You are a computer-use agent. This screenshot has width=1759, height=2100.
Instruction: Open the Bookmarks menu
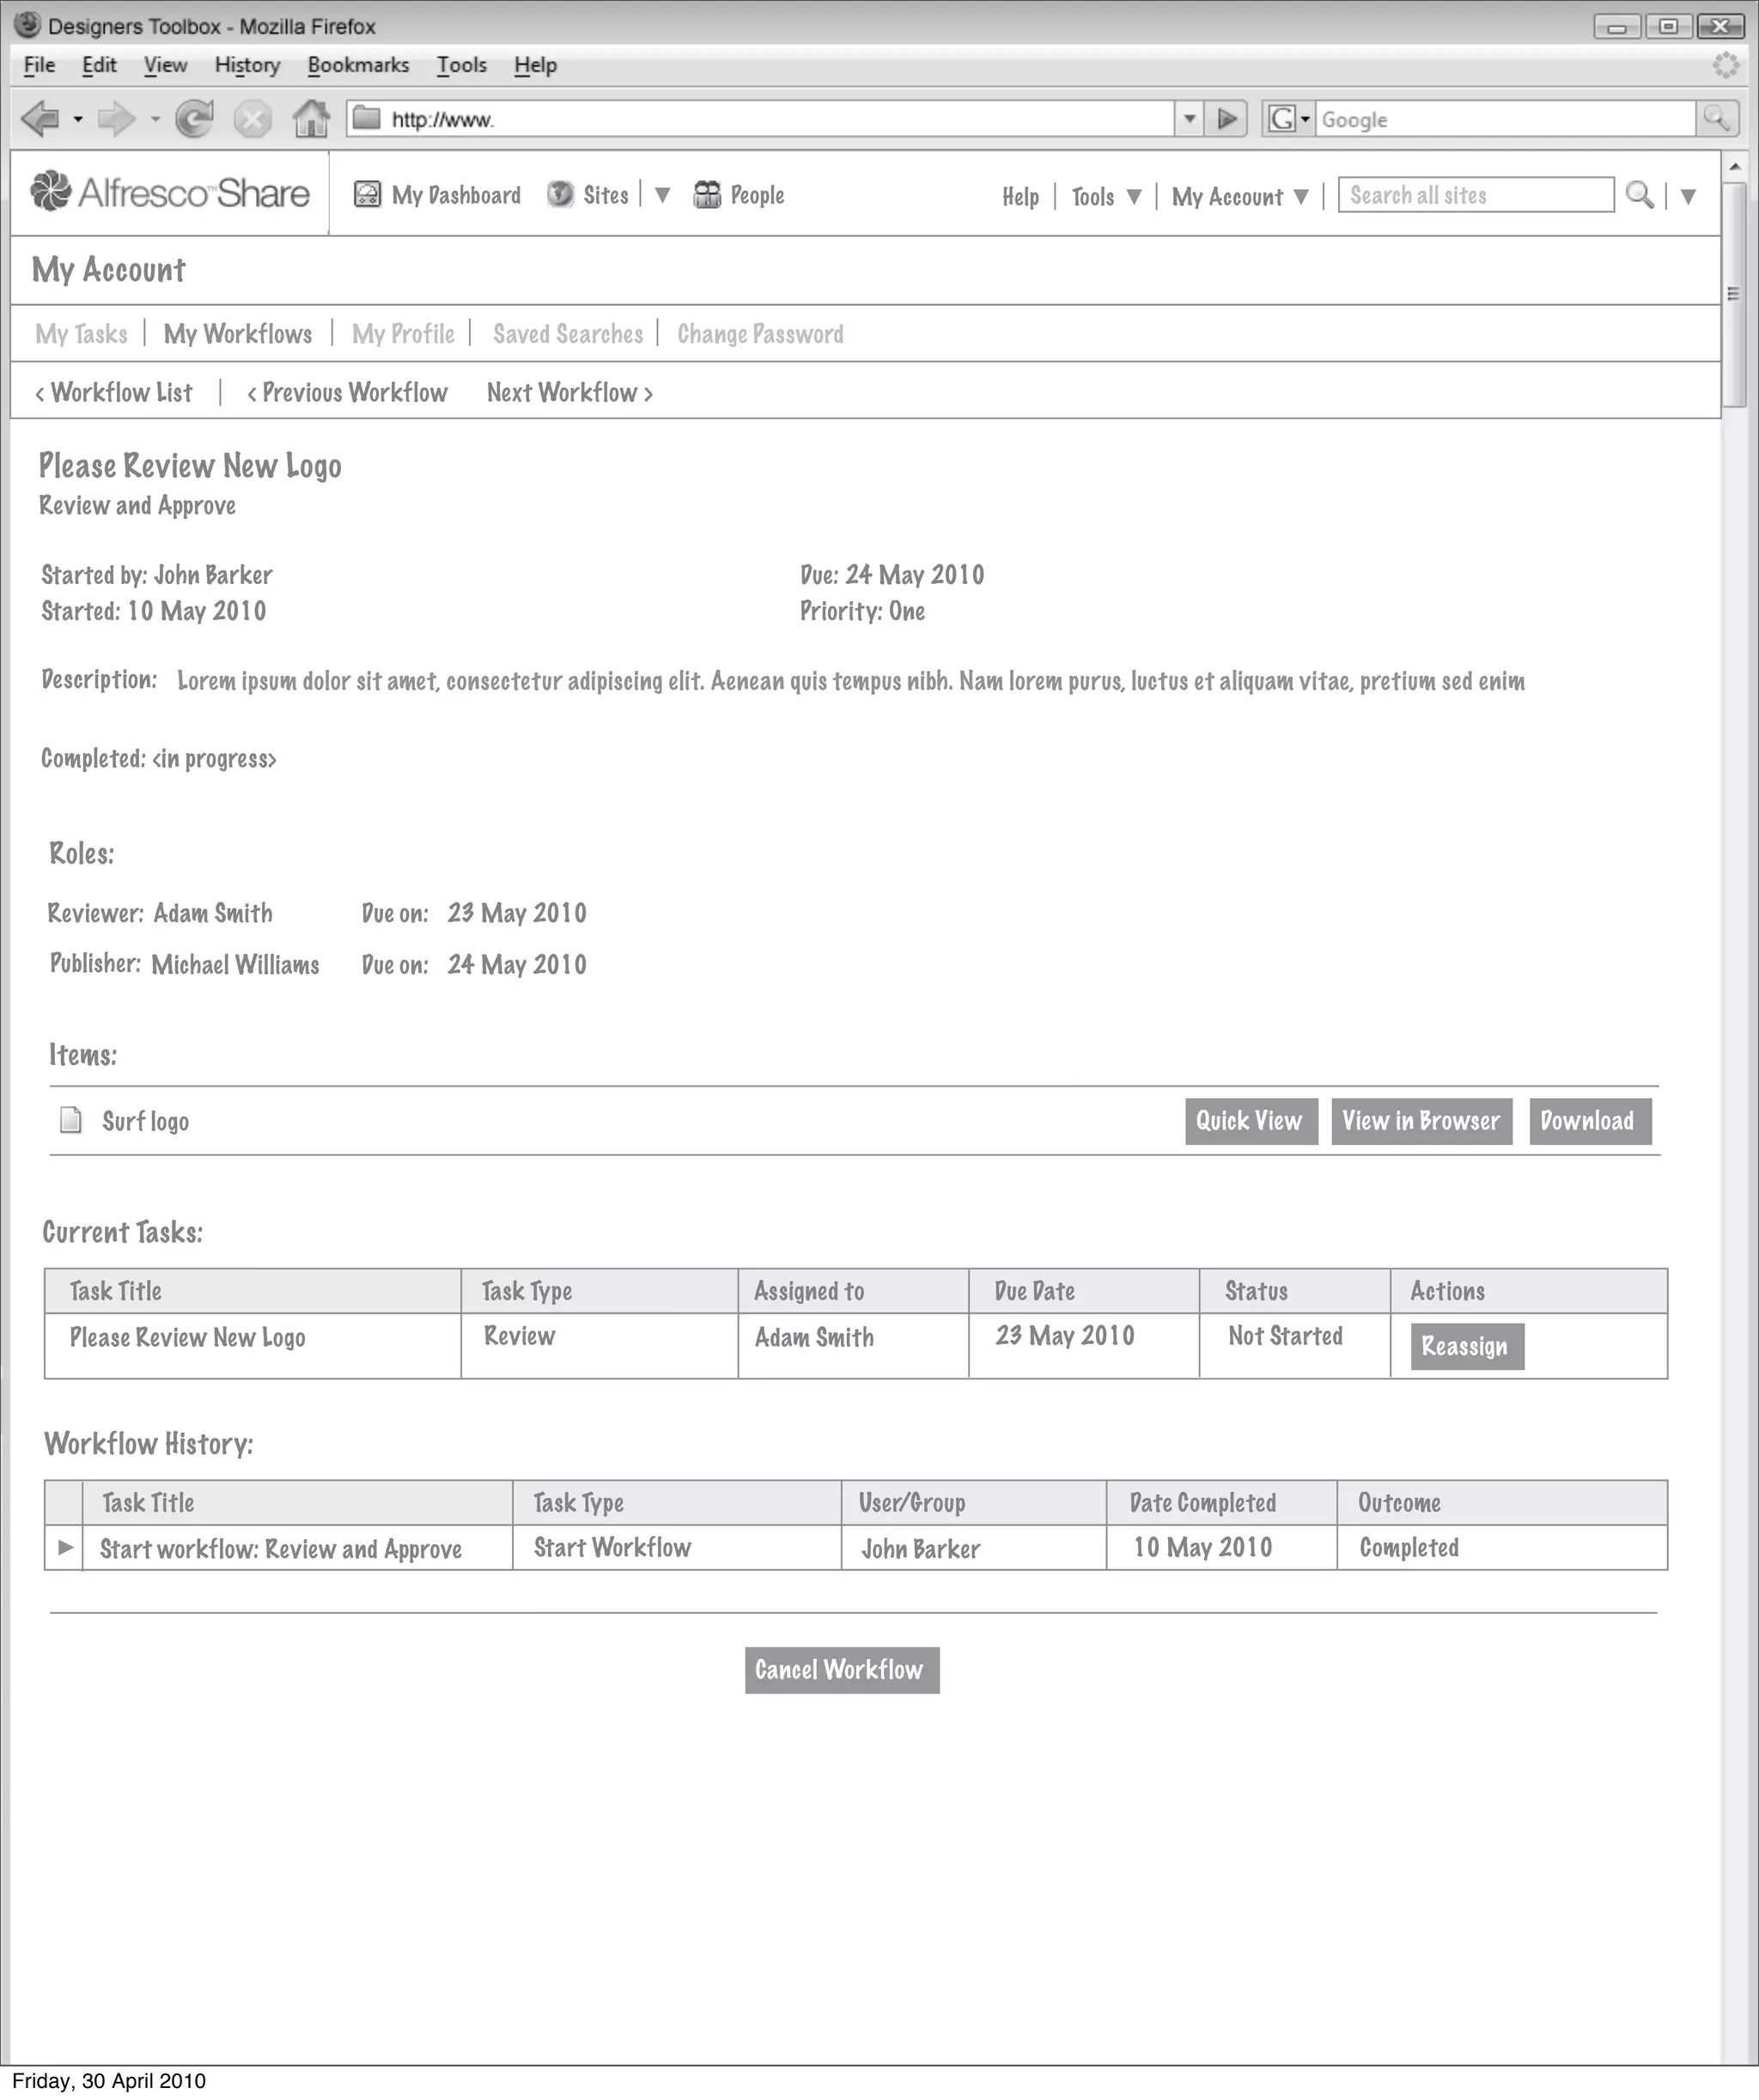pos(358,65)
